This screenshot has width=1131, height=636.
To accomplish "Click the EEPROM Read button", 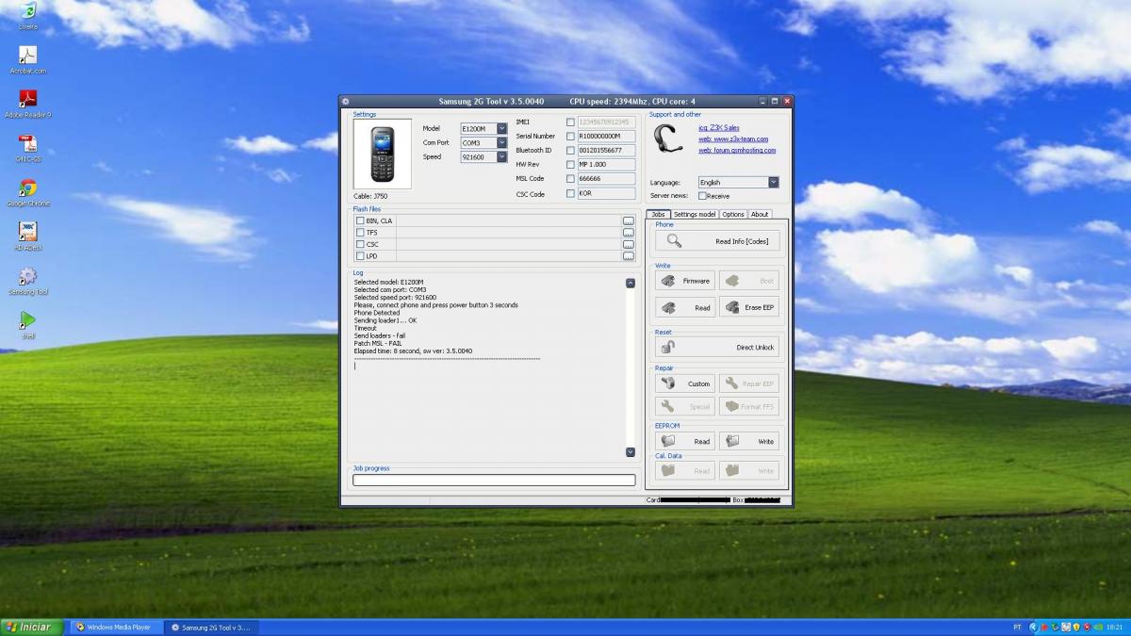I will pos(685,441).
